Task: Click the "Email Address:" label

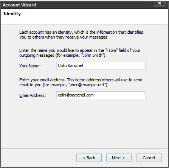Action: tap(33, 95)
